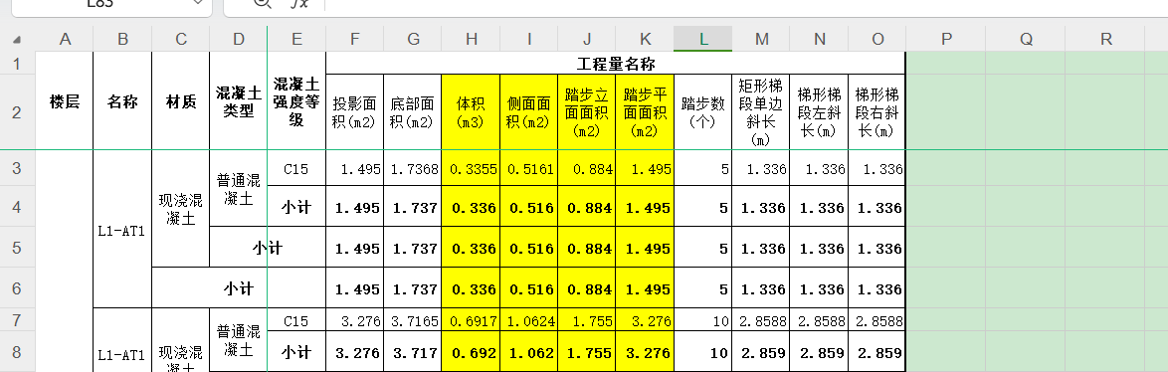Click the yellow 踏步立面面积(m2) header cell
The height and width of the screenshot is (372, 1168).
tap(587, 111)
